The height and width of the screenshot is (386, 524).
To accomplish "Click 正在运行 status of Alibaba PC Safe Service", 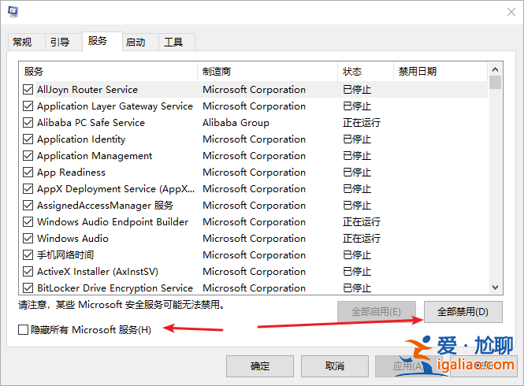I will tap(362, 123).
